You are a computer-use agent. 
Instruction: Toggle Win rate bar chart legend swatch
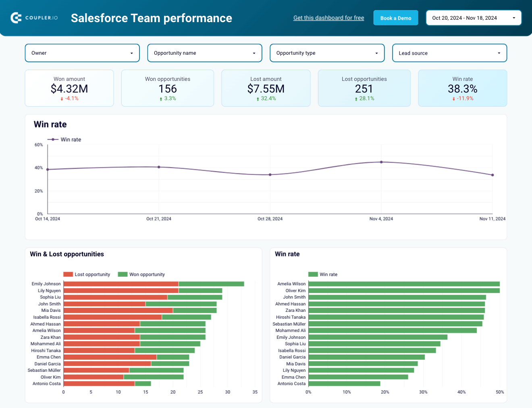[x=313, y=274]
